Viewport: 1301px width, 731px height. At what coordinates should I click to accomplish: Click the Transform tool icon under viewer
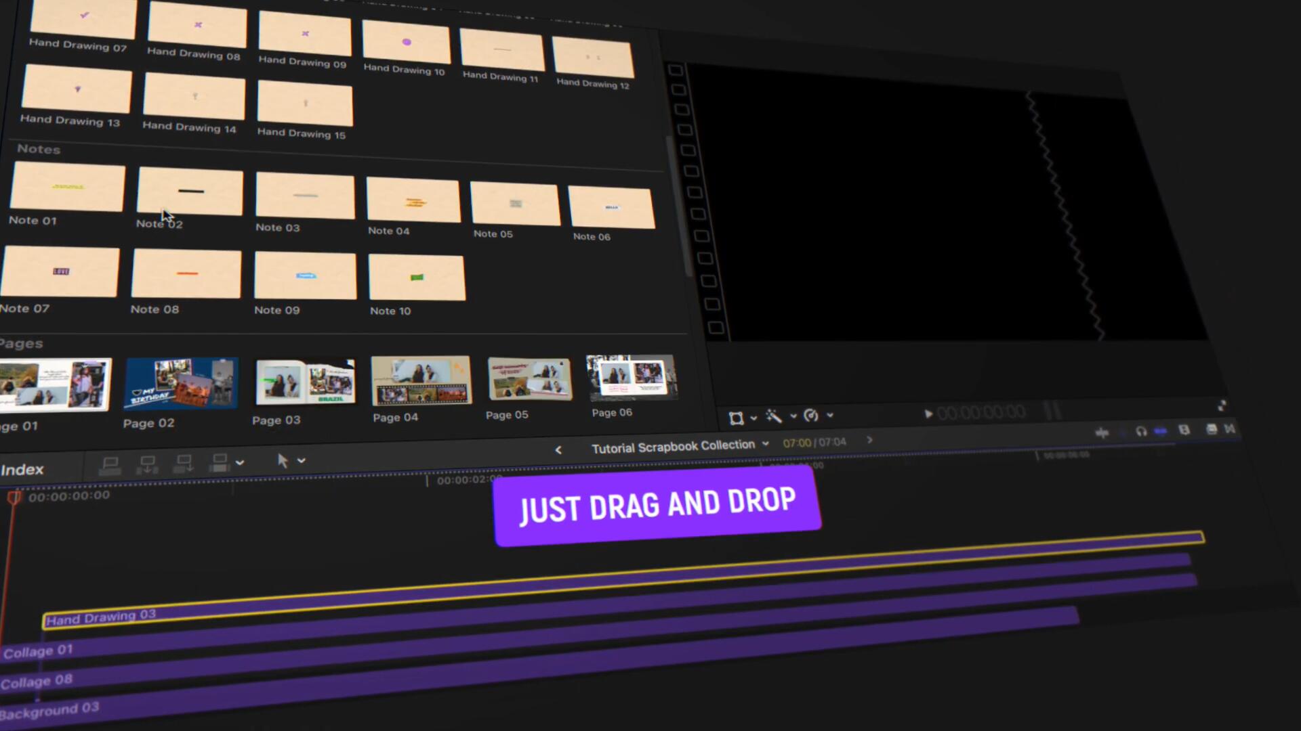[x=736, y=418]
